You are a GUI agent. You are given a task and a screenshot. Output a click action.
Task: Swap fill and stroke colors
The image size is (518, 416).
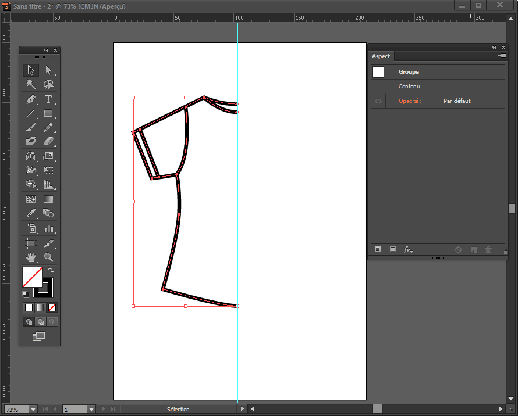pyautogui.click(x=51, y=270)
